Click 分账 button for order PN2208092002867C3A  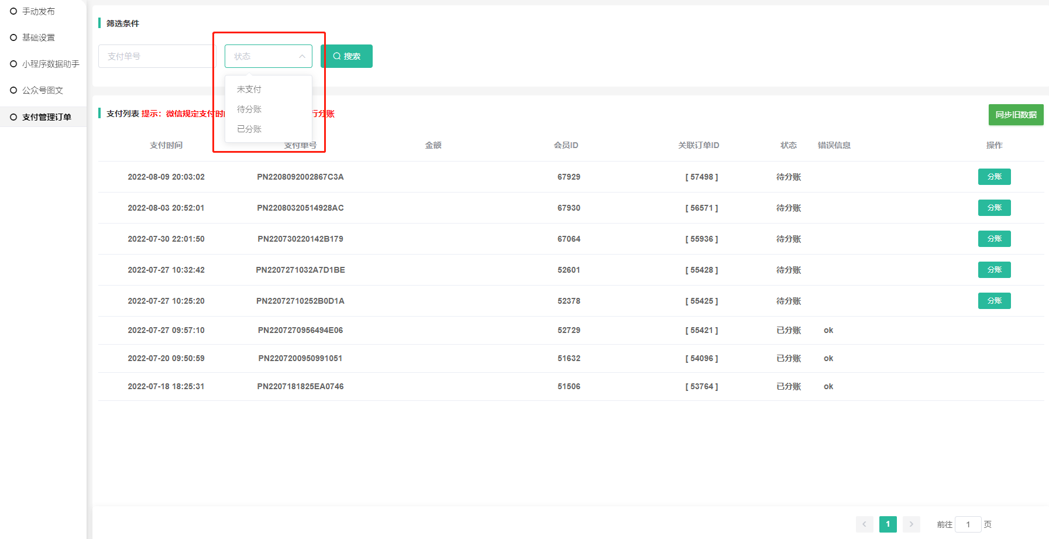994,177
